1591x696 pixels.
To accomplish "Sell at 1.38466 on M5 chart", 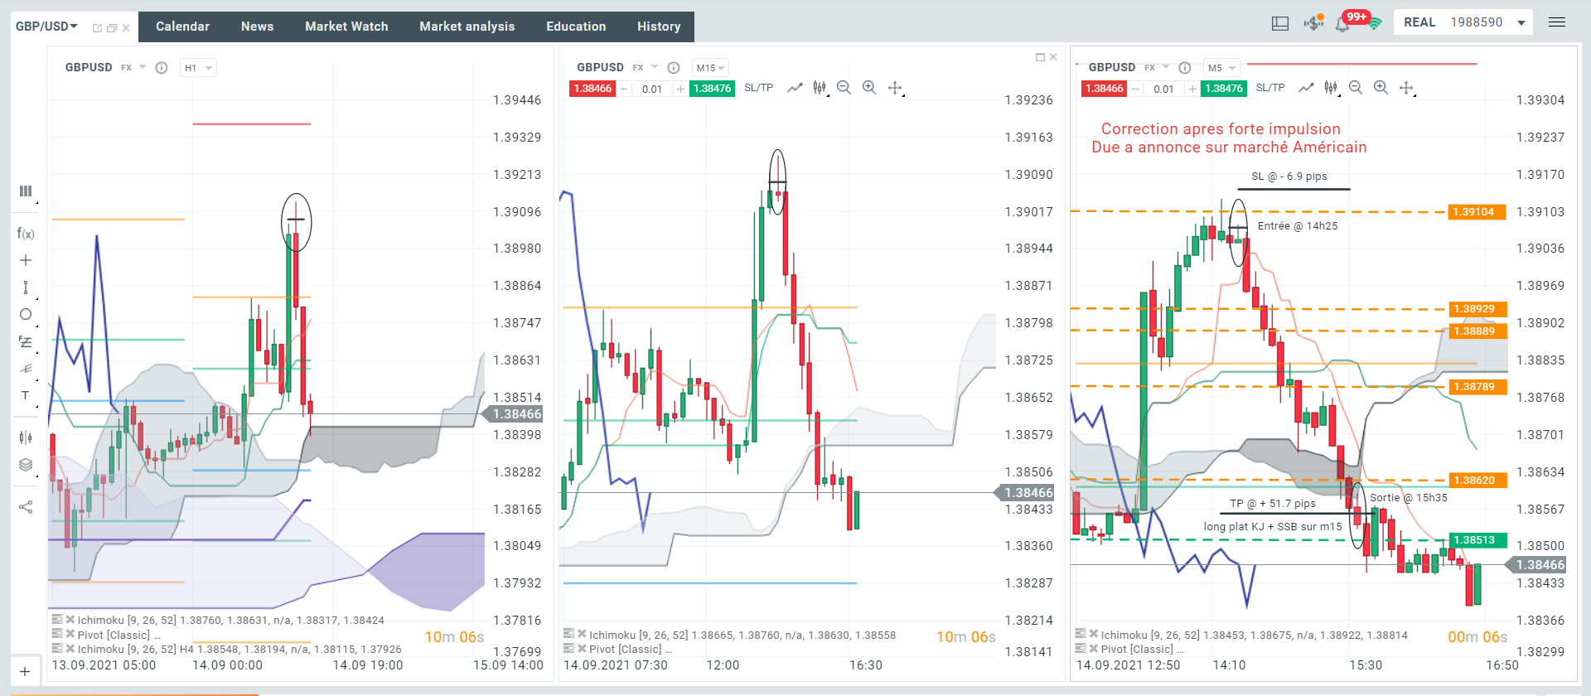I will pos(1105,89).
